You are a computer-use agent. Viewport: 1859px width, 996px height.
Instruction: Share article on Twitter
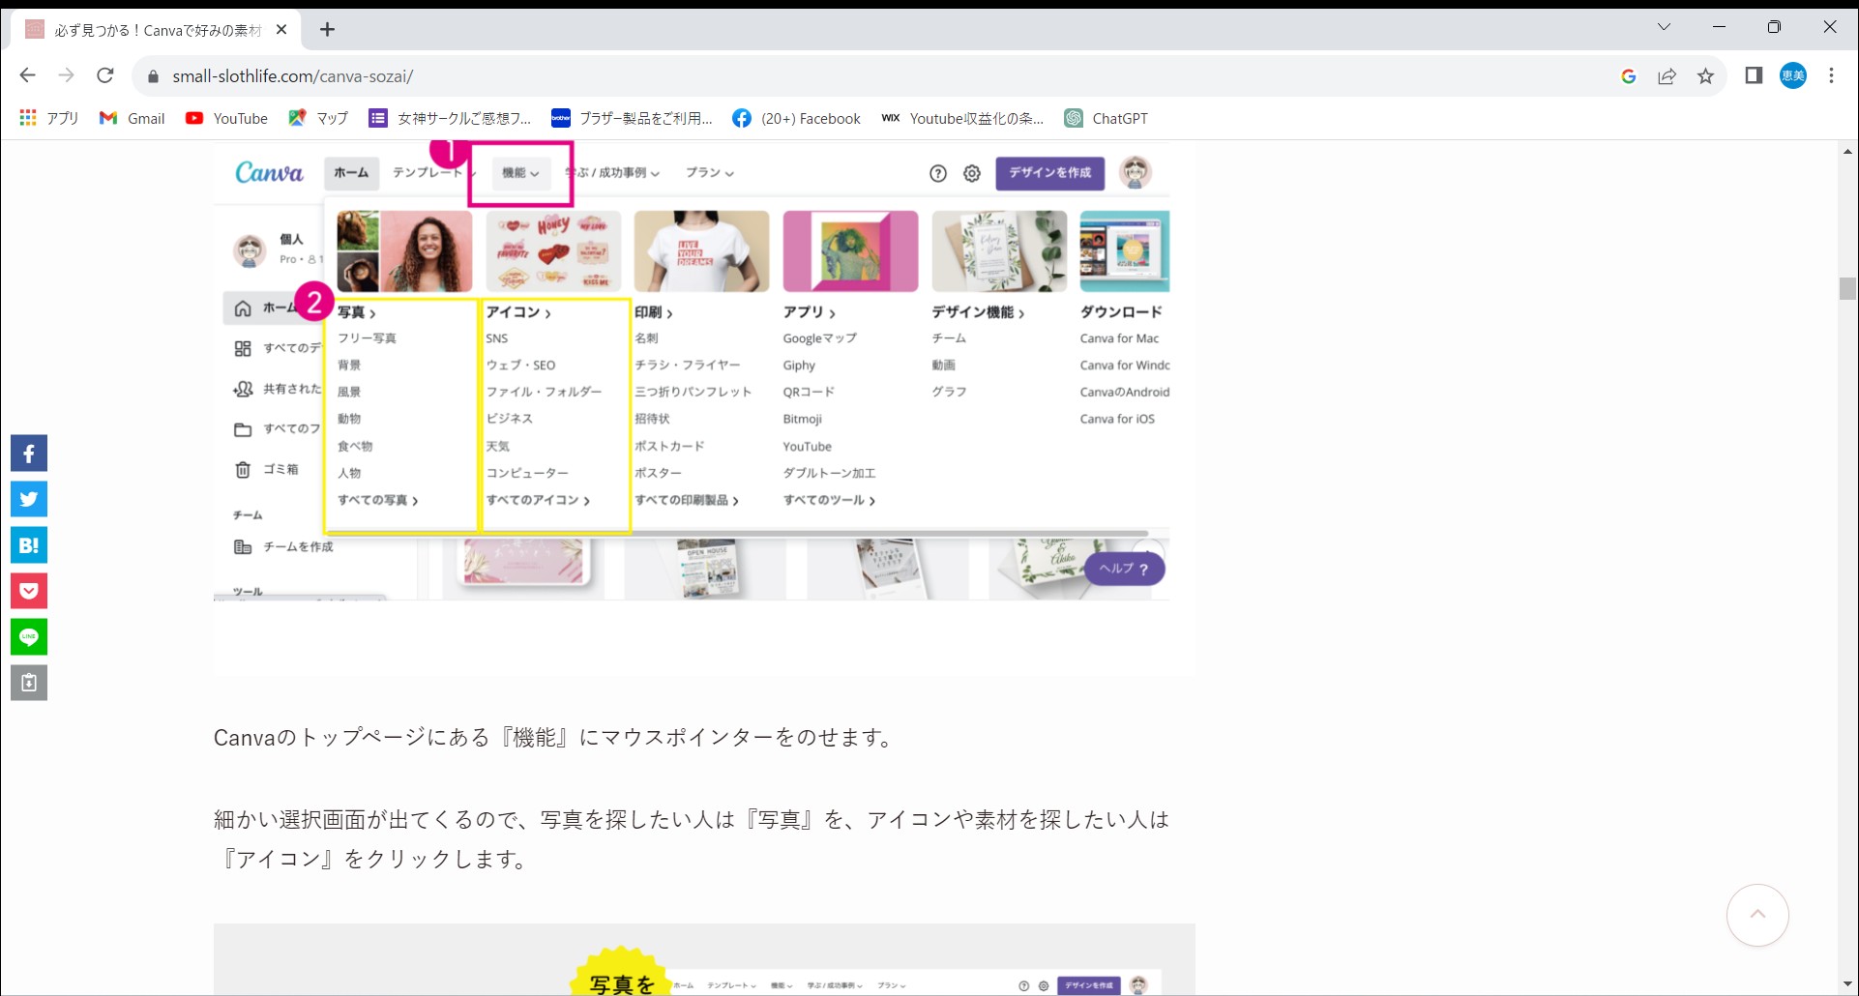(29, 499)
